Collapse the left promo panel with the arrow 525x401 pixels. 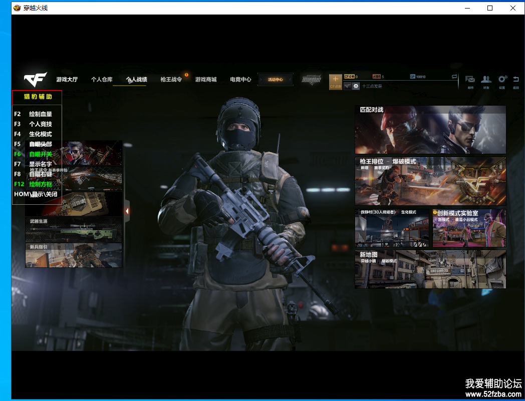click(x=127, y=211)
